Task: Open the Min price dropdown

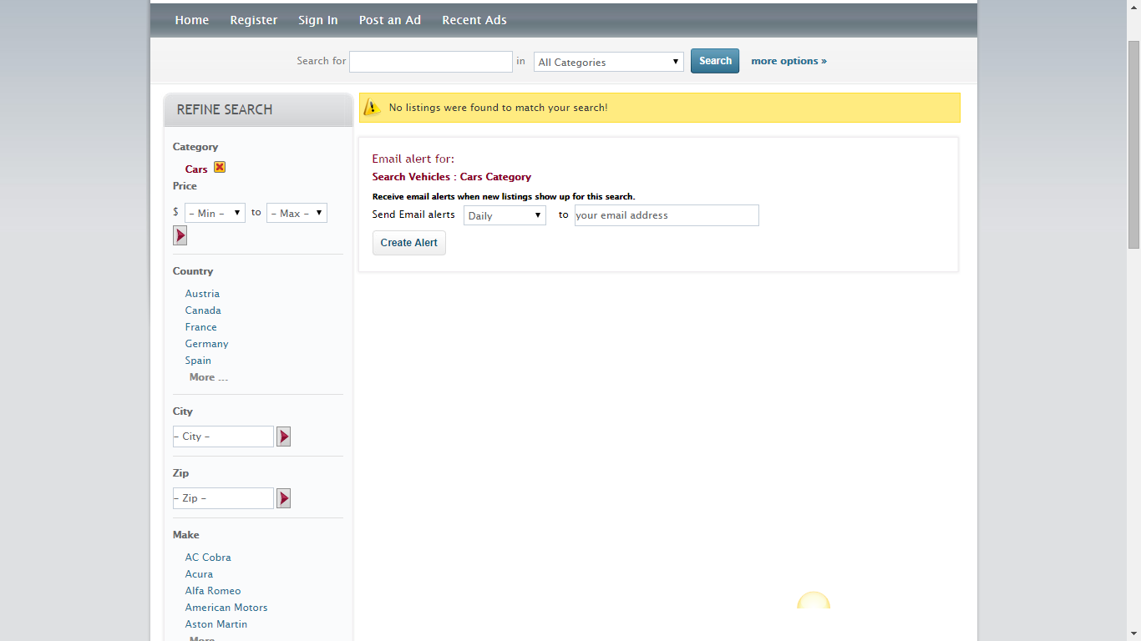Action: (215, 213)
